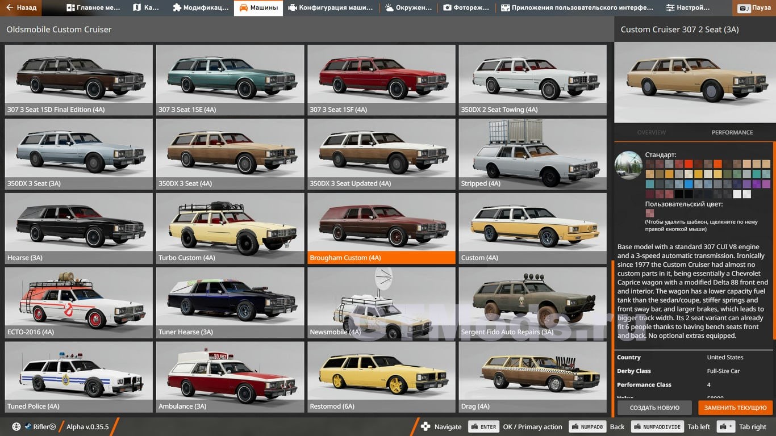
Task: Select 307 3 Seat 1SD Final Edition car
Action: [x=78, y=80]
